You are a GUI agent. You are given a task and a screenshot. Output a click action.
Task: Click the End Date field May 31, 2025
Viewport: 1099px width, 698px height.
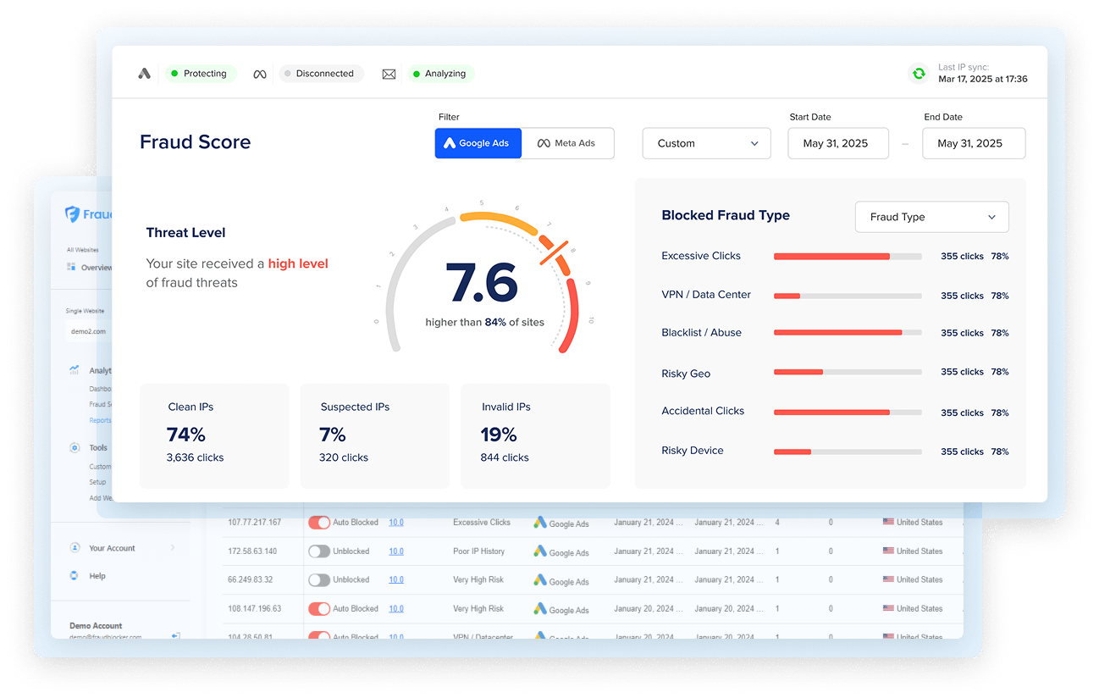point(974,143)
